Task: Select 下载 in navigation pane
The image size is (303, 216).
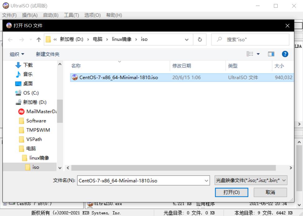Action: pyautogui.click(x=28, y=65)
